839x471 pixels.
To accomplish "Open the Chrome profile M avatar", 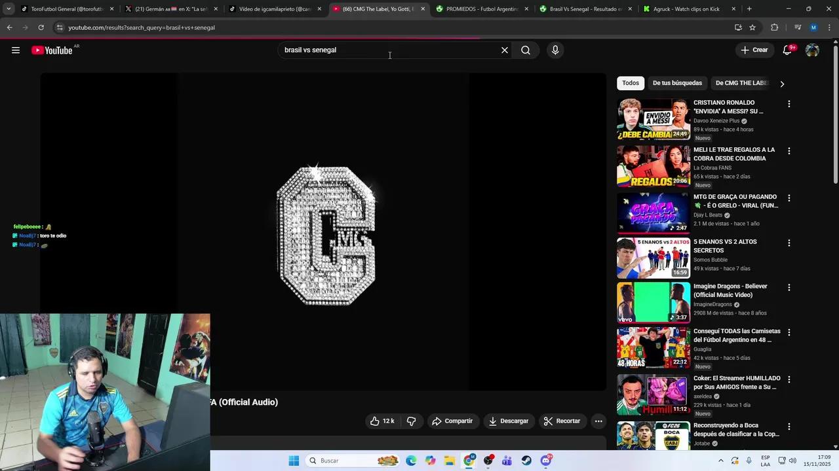I will tap(813, 27).
